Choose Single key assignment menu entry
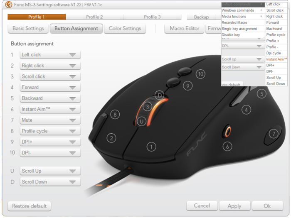Screen dimensions: 291x218 click(x=243, y=29)
